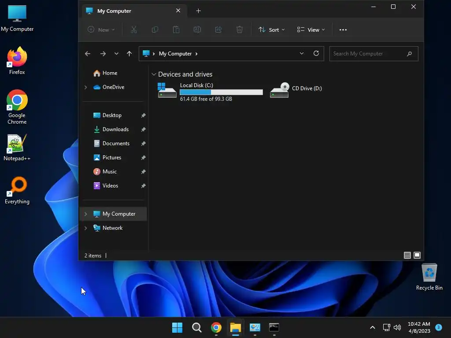Expand the My Computer tree node
The width and height of the screenshot is (451, 338).
point(86,214)
